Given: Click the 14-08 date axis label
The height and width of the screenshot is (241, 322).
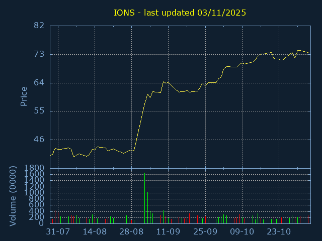Looking at the screenshot, I should point(95,232).
